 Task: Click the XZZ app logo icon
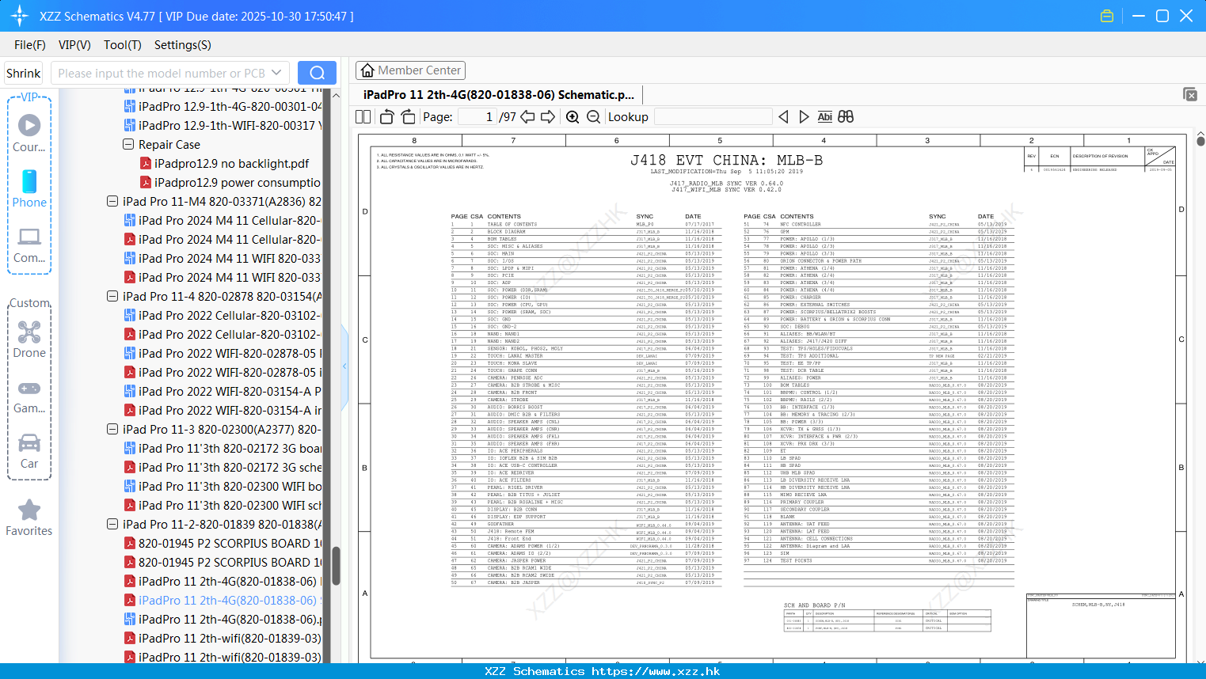pyautogui.click(x=20, y=16)
